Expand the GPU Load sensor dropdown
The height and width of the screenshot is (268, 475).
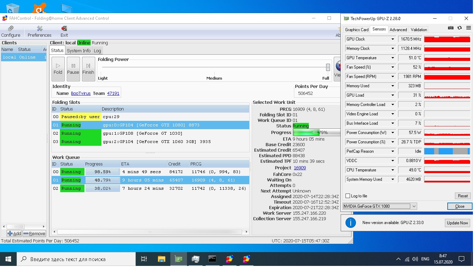point(393,95)
